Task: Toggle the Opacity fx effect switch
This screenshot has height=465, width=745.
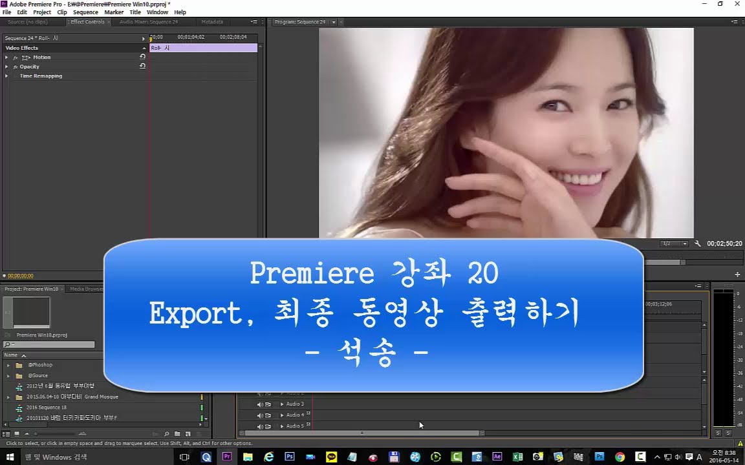Action: coord(16,67)
